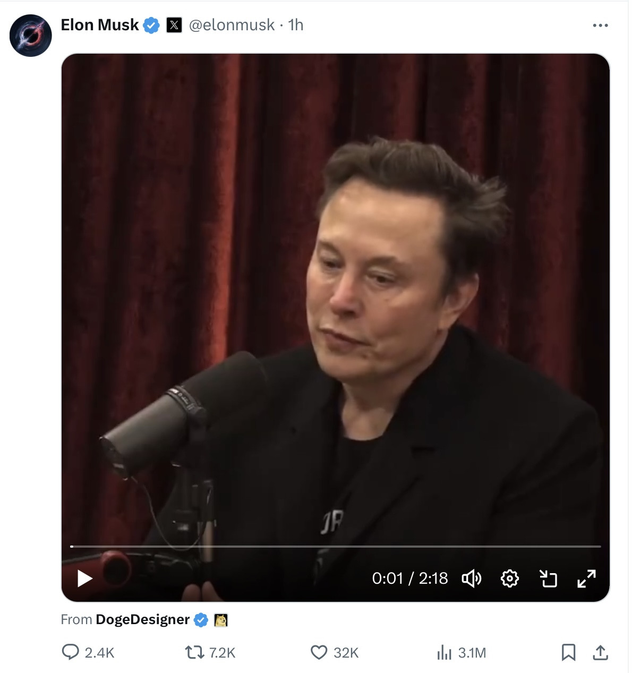This screenshot has height=673, width=632.
Task: Open the DogeDesigner source profile link
Action: (x=142, y=619)
